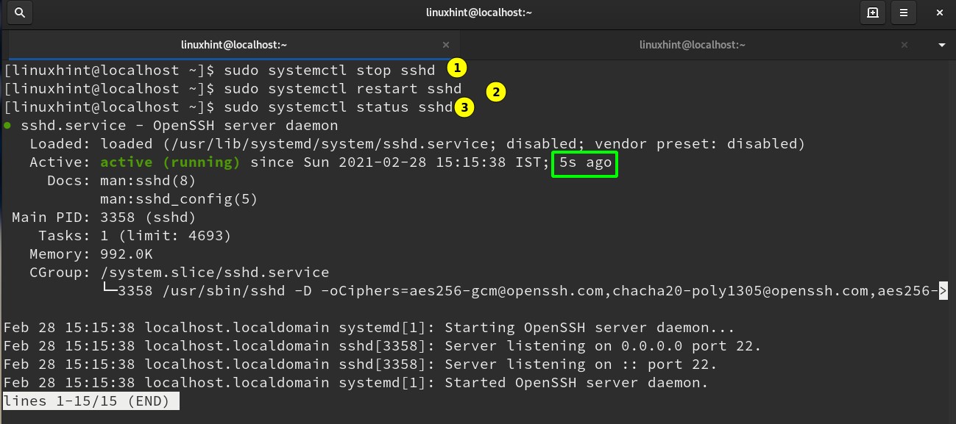Click yellow marker number 2
Screen dimensions: 956x424
[x=496, y=92]
